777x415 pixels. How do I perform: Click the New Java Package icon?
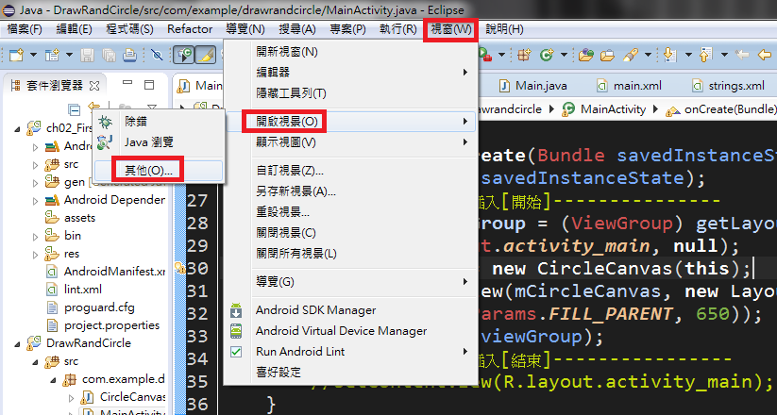524,55
